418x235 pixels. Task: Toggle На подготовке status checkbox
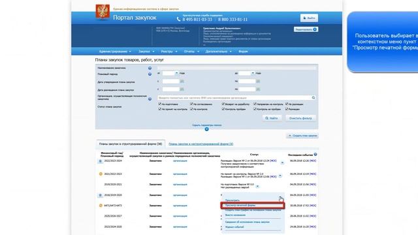tap(159, 104)
